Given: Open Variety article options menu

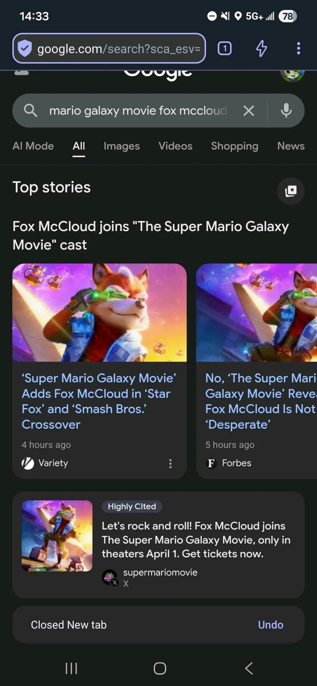Looking at the screenshot, I should coord(170,464).
